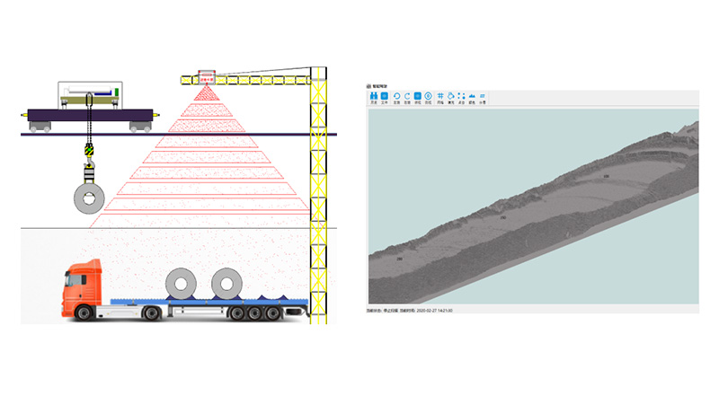The image size is (719, 404).
Task: Toggle the striped layers icon at toolbar end
Action: tap(483, 97)
